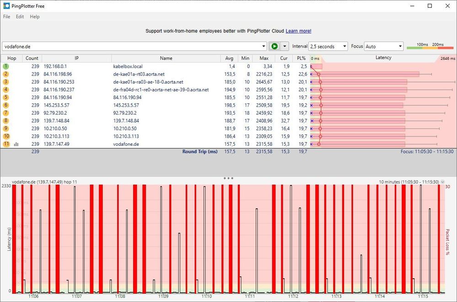Follow the Learn more! link

[x=298, y=31]
